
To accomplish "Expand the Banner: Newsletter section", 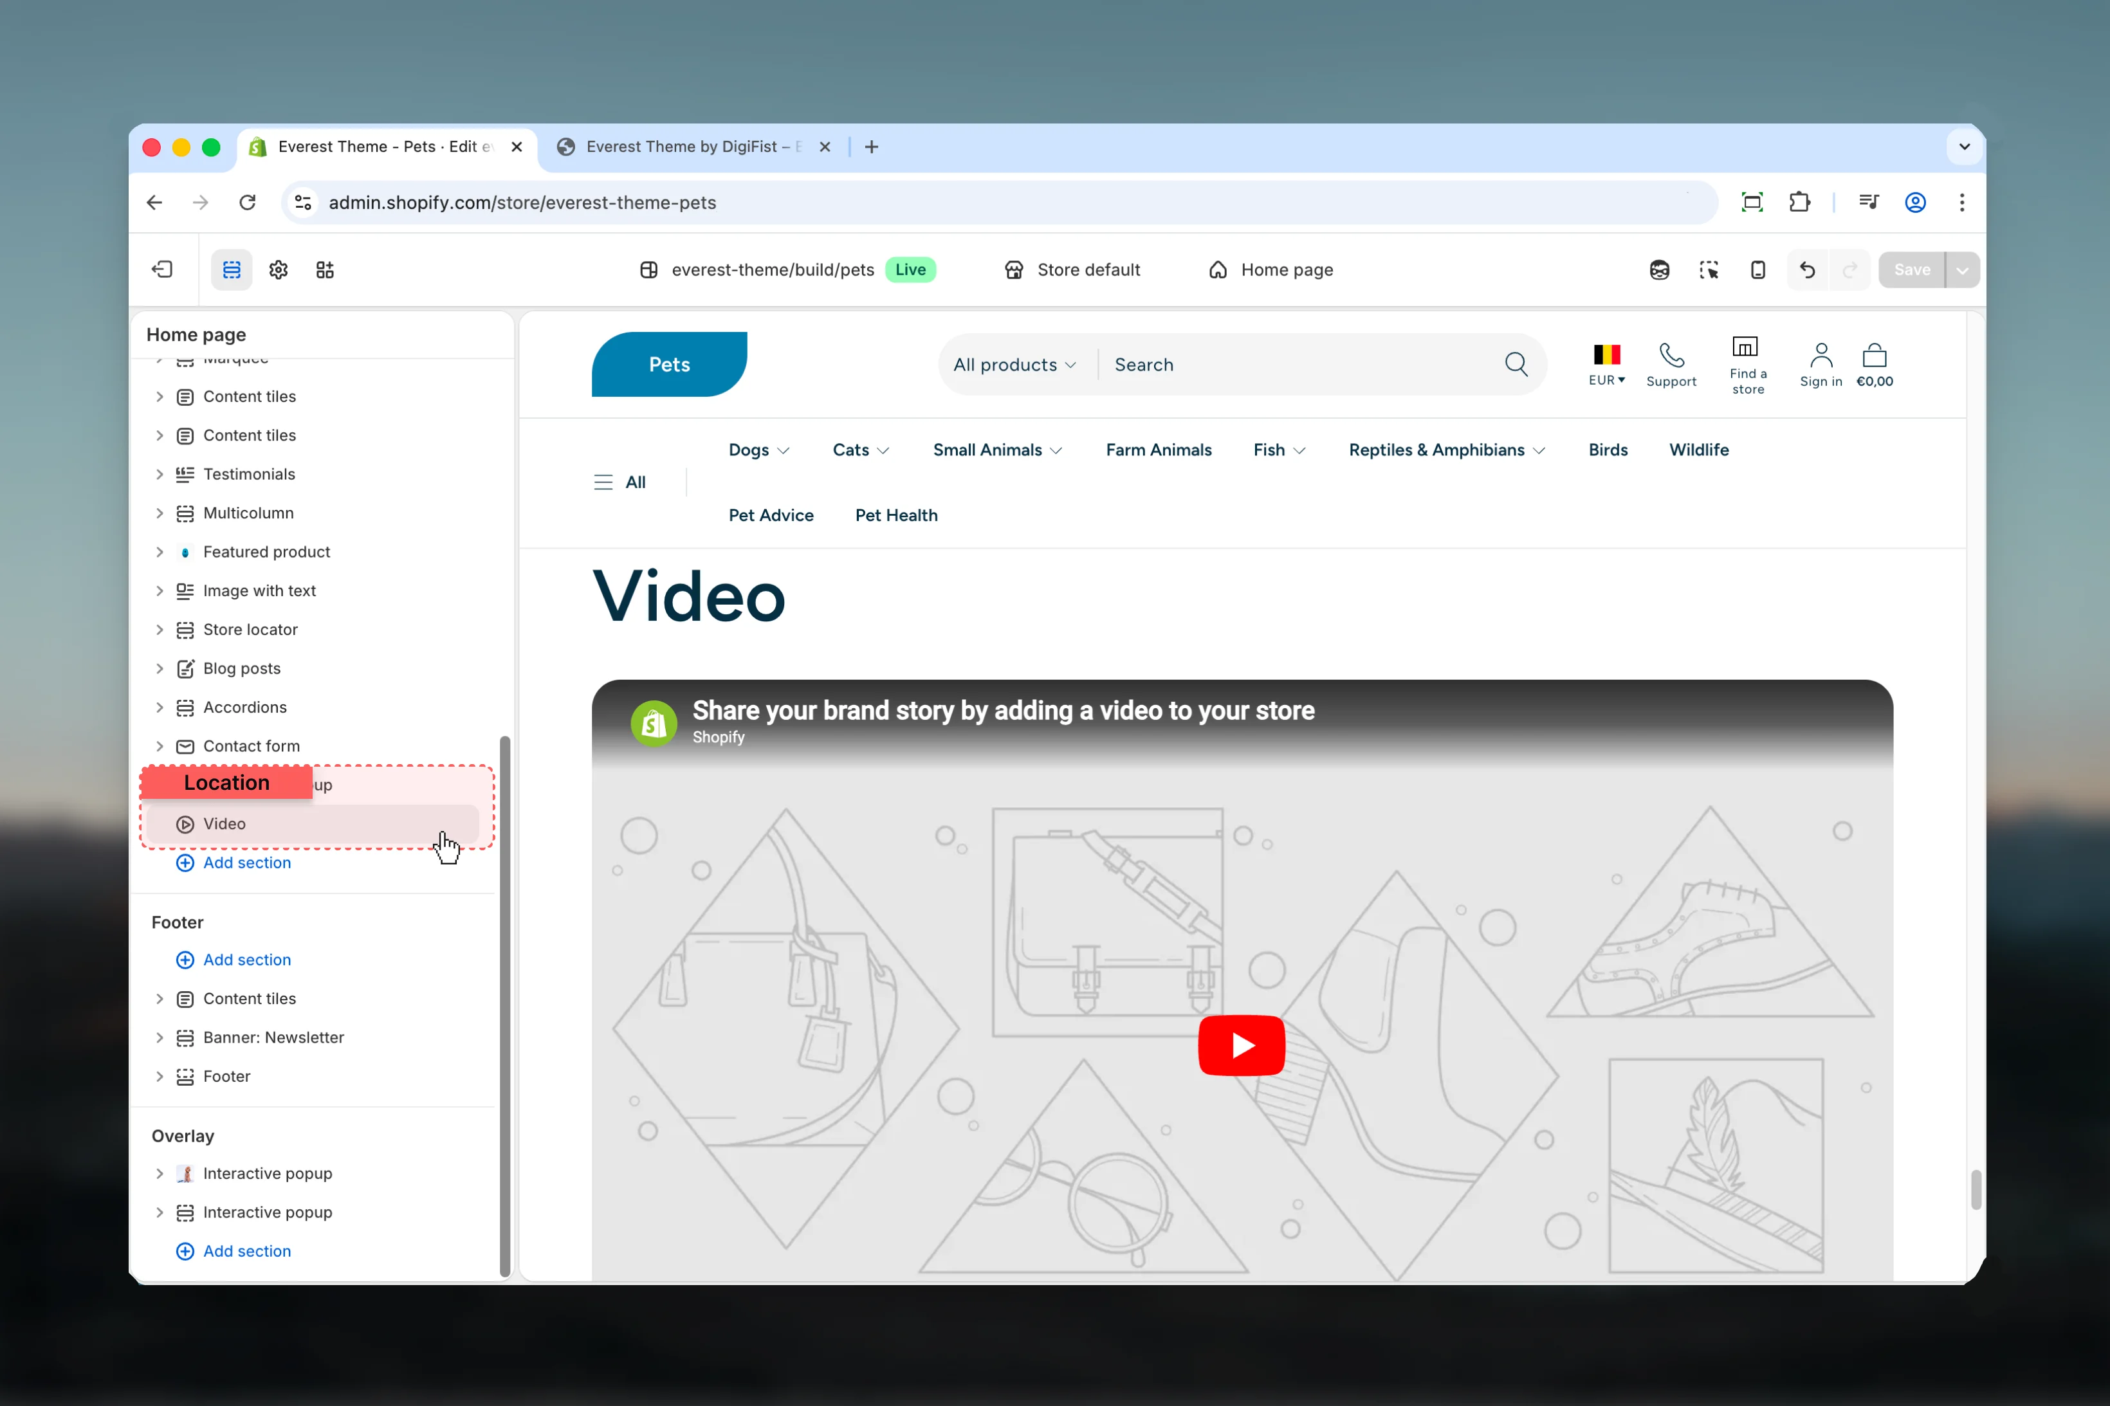I will click(160, 1037).
